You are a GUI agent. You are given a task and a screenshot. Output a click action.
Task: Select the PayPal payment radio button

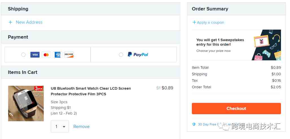(x=121, y=55)
